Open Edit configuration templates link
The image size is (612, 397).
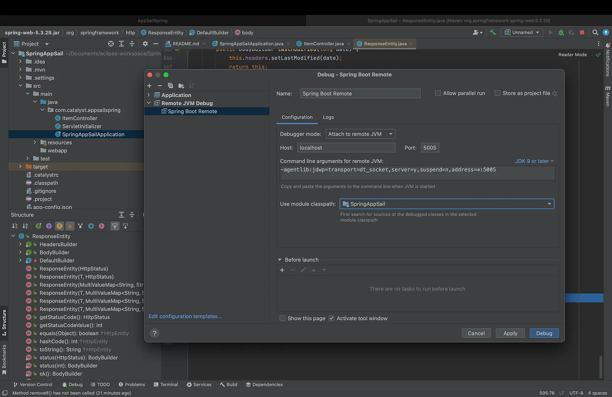[185, 316]
